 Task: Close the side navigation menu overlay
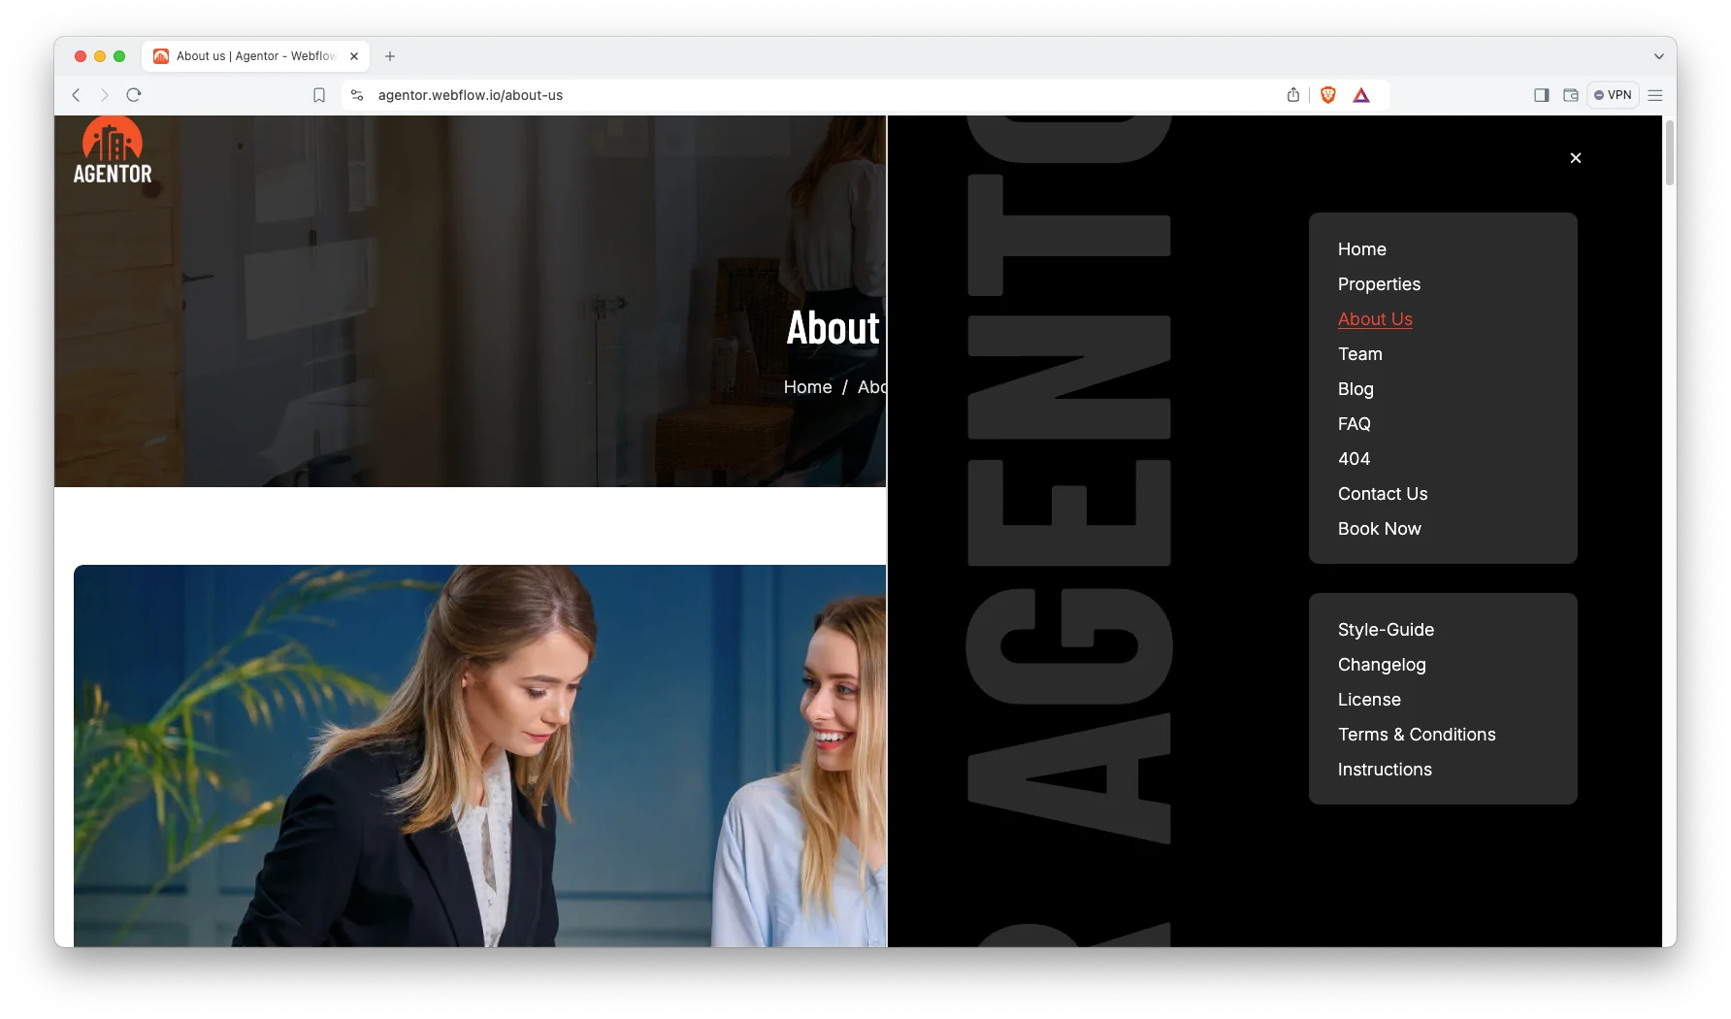pyautogui.click(x=1575, y=158)
